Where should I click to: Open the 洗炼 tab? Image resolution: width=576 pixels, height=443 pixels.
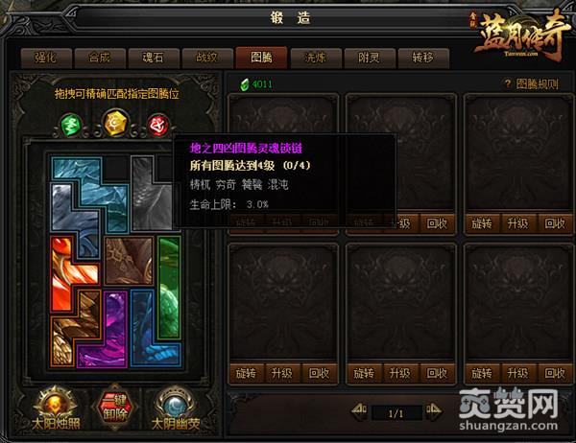point(316,58)
